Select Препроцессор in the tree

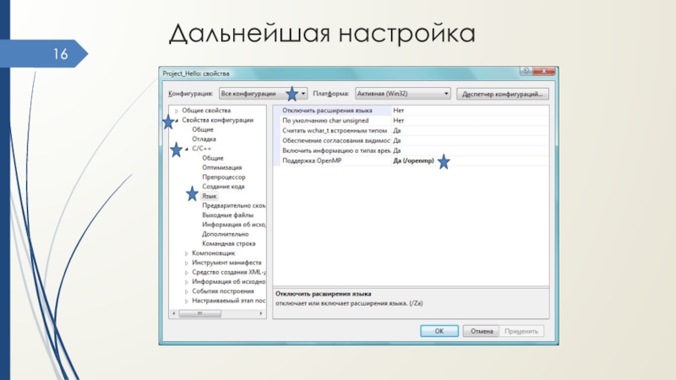coord(223,177)
